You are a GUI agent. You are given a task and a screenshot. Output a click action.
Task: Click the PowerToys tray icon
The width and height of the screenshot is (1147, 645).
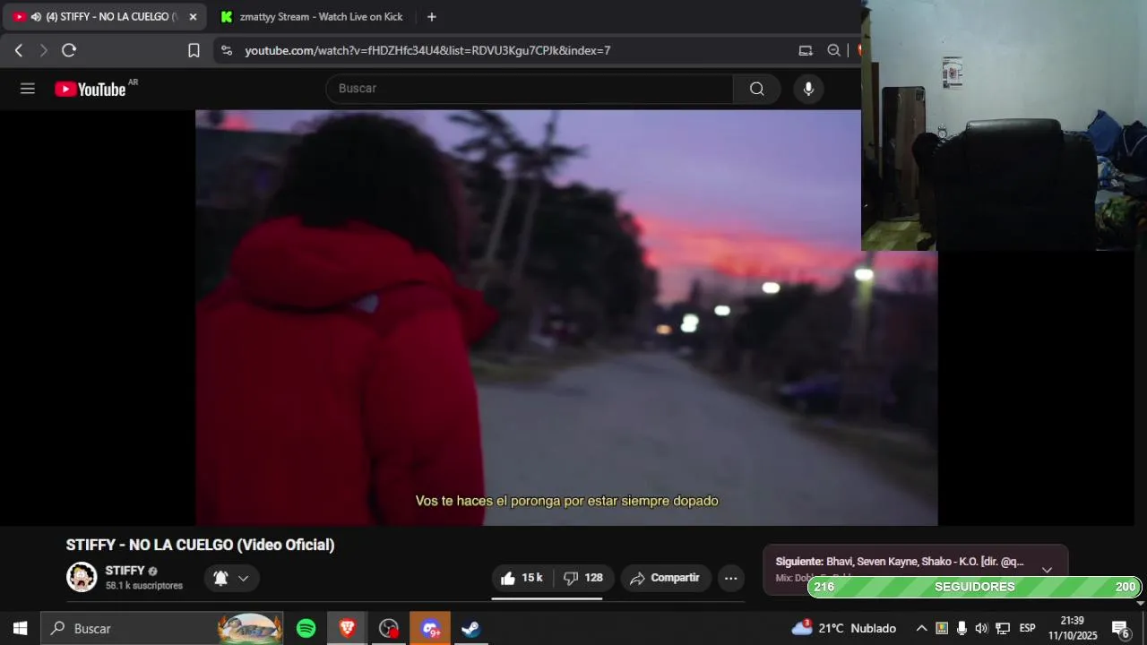[941, 628]
